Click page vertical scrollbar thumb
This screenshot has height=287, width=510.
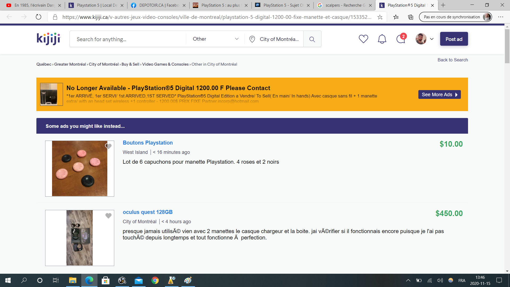click(x=507, y=46)
